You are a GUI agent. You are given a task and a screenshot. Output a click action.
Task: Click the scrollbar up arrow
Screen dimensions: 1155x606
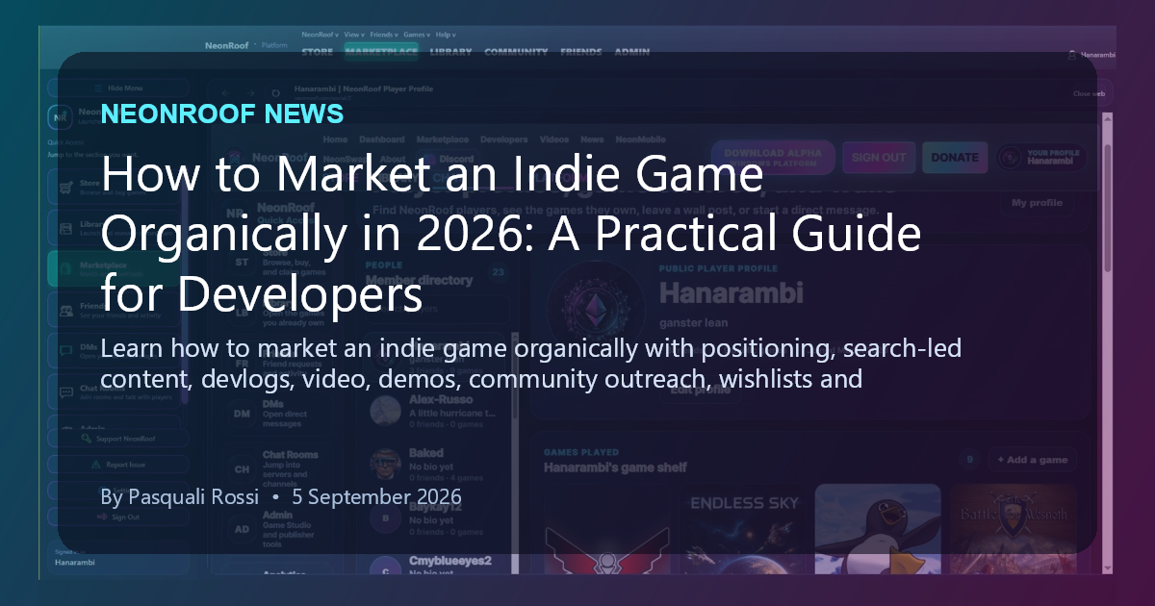click(x=1108, y=118)
